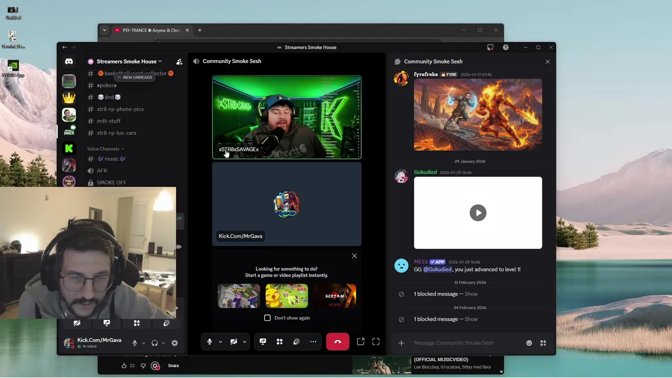Open emoji picker in the message box
This screenshot has height=378, width=672.
click(529, 343)
